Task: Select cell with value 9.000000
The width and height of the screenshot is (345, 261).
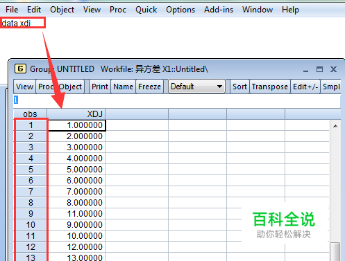Action: click(x=76, y=225)
